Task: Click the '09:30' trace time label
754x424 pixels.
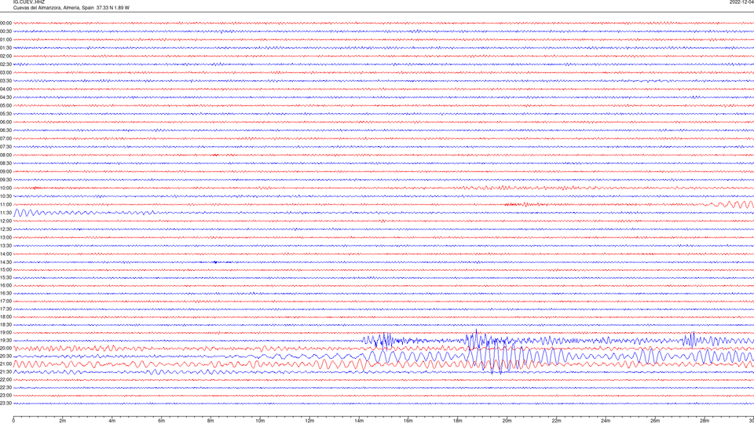Action: click(5, 181)
